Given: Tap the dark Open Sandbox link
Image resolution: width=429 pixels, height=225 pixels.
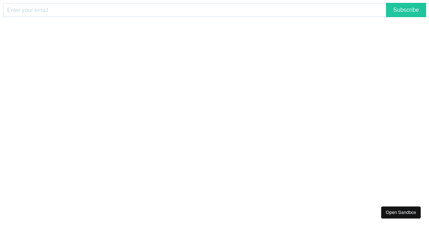Looking at the screenshot, I should tap(401, 212).
